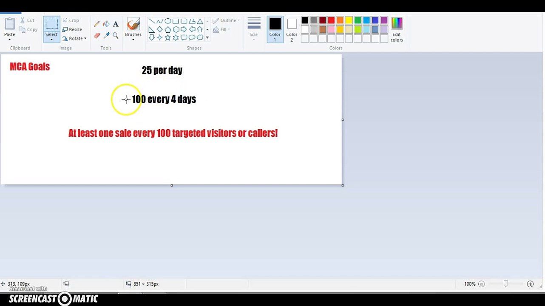The image size is (545, 306).
Task: Open the line Size dropdown
Action: coord(254,29)
